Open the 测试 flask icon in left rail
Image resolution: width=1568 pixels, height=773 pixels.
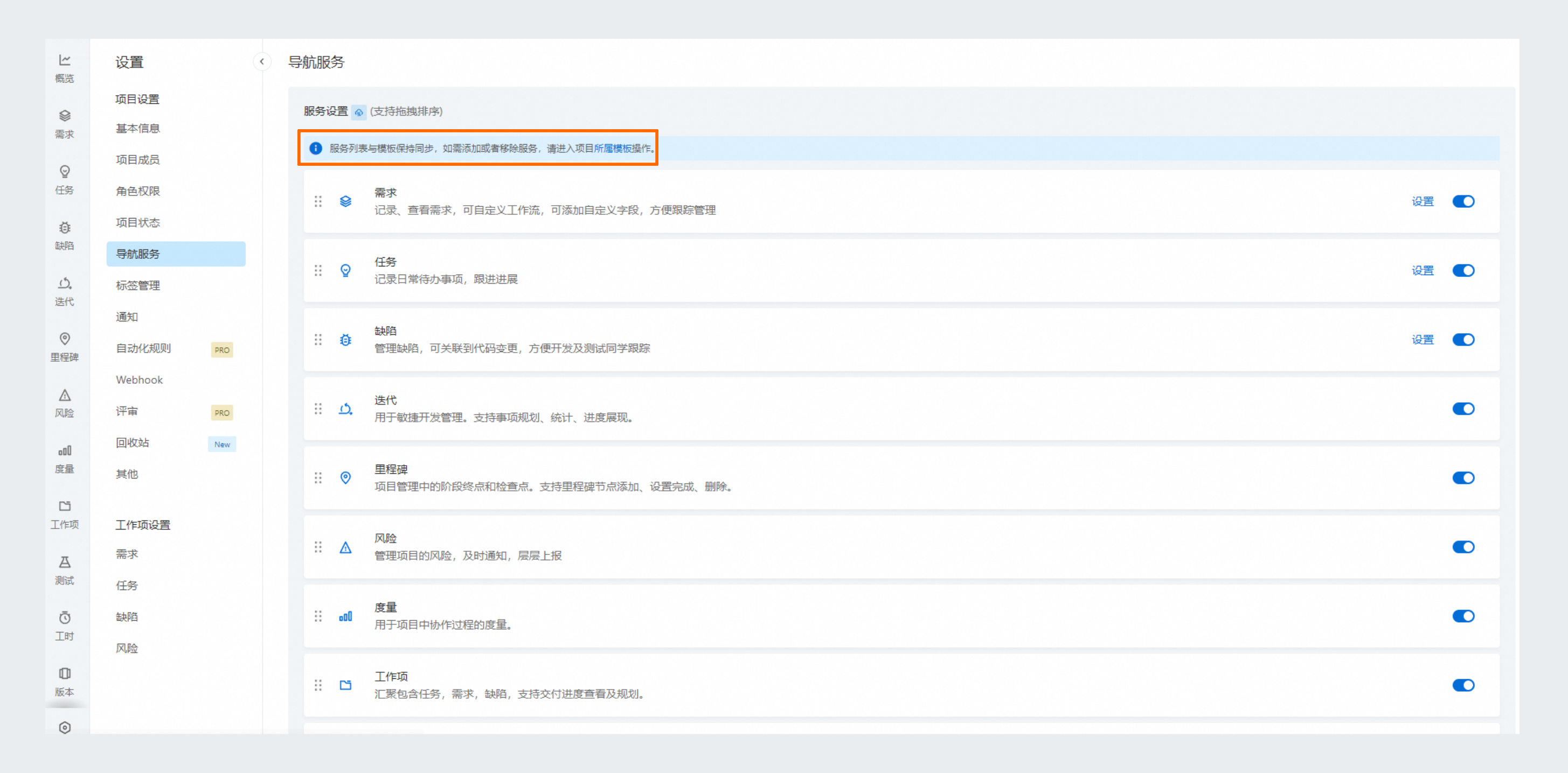coord(65,562)
